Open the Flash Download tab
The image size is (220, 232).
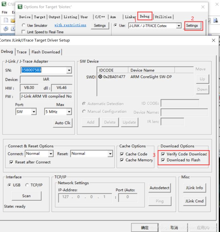pos(46,52)
